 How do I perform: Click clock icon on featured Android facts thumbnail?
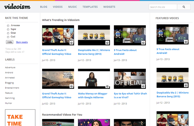click(x=186, y=42)
